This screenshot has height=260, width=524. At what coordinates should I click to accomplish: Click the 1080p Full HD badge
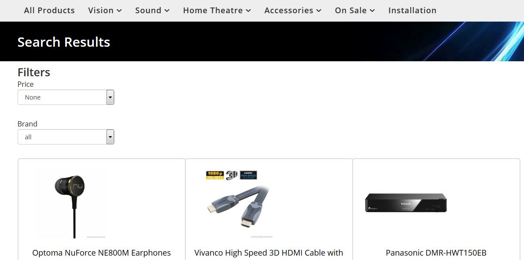(215, 175)
